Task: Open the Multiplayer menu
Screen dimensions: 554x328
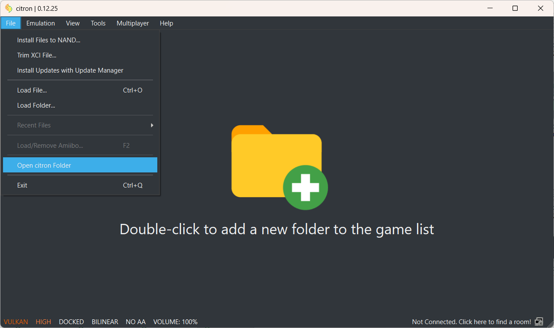Action: [133, 23]
